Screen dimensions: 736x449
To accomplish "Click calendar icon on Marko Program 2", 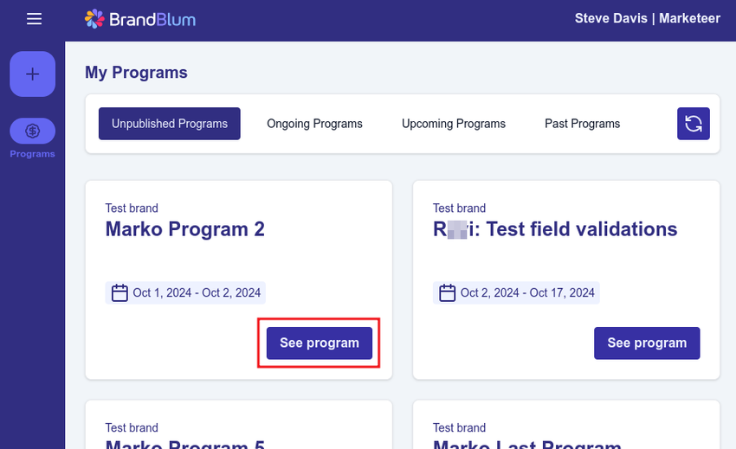I will tap(120, 292).
